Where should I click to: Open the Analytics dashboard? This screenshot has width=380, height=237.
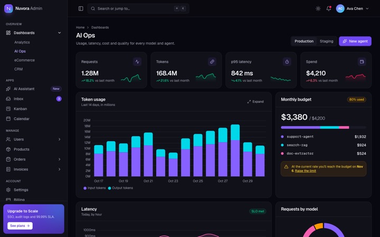click(x=22, y=42)
